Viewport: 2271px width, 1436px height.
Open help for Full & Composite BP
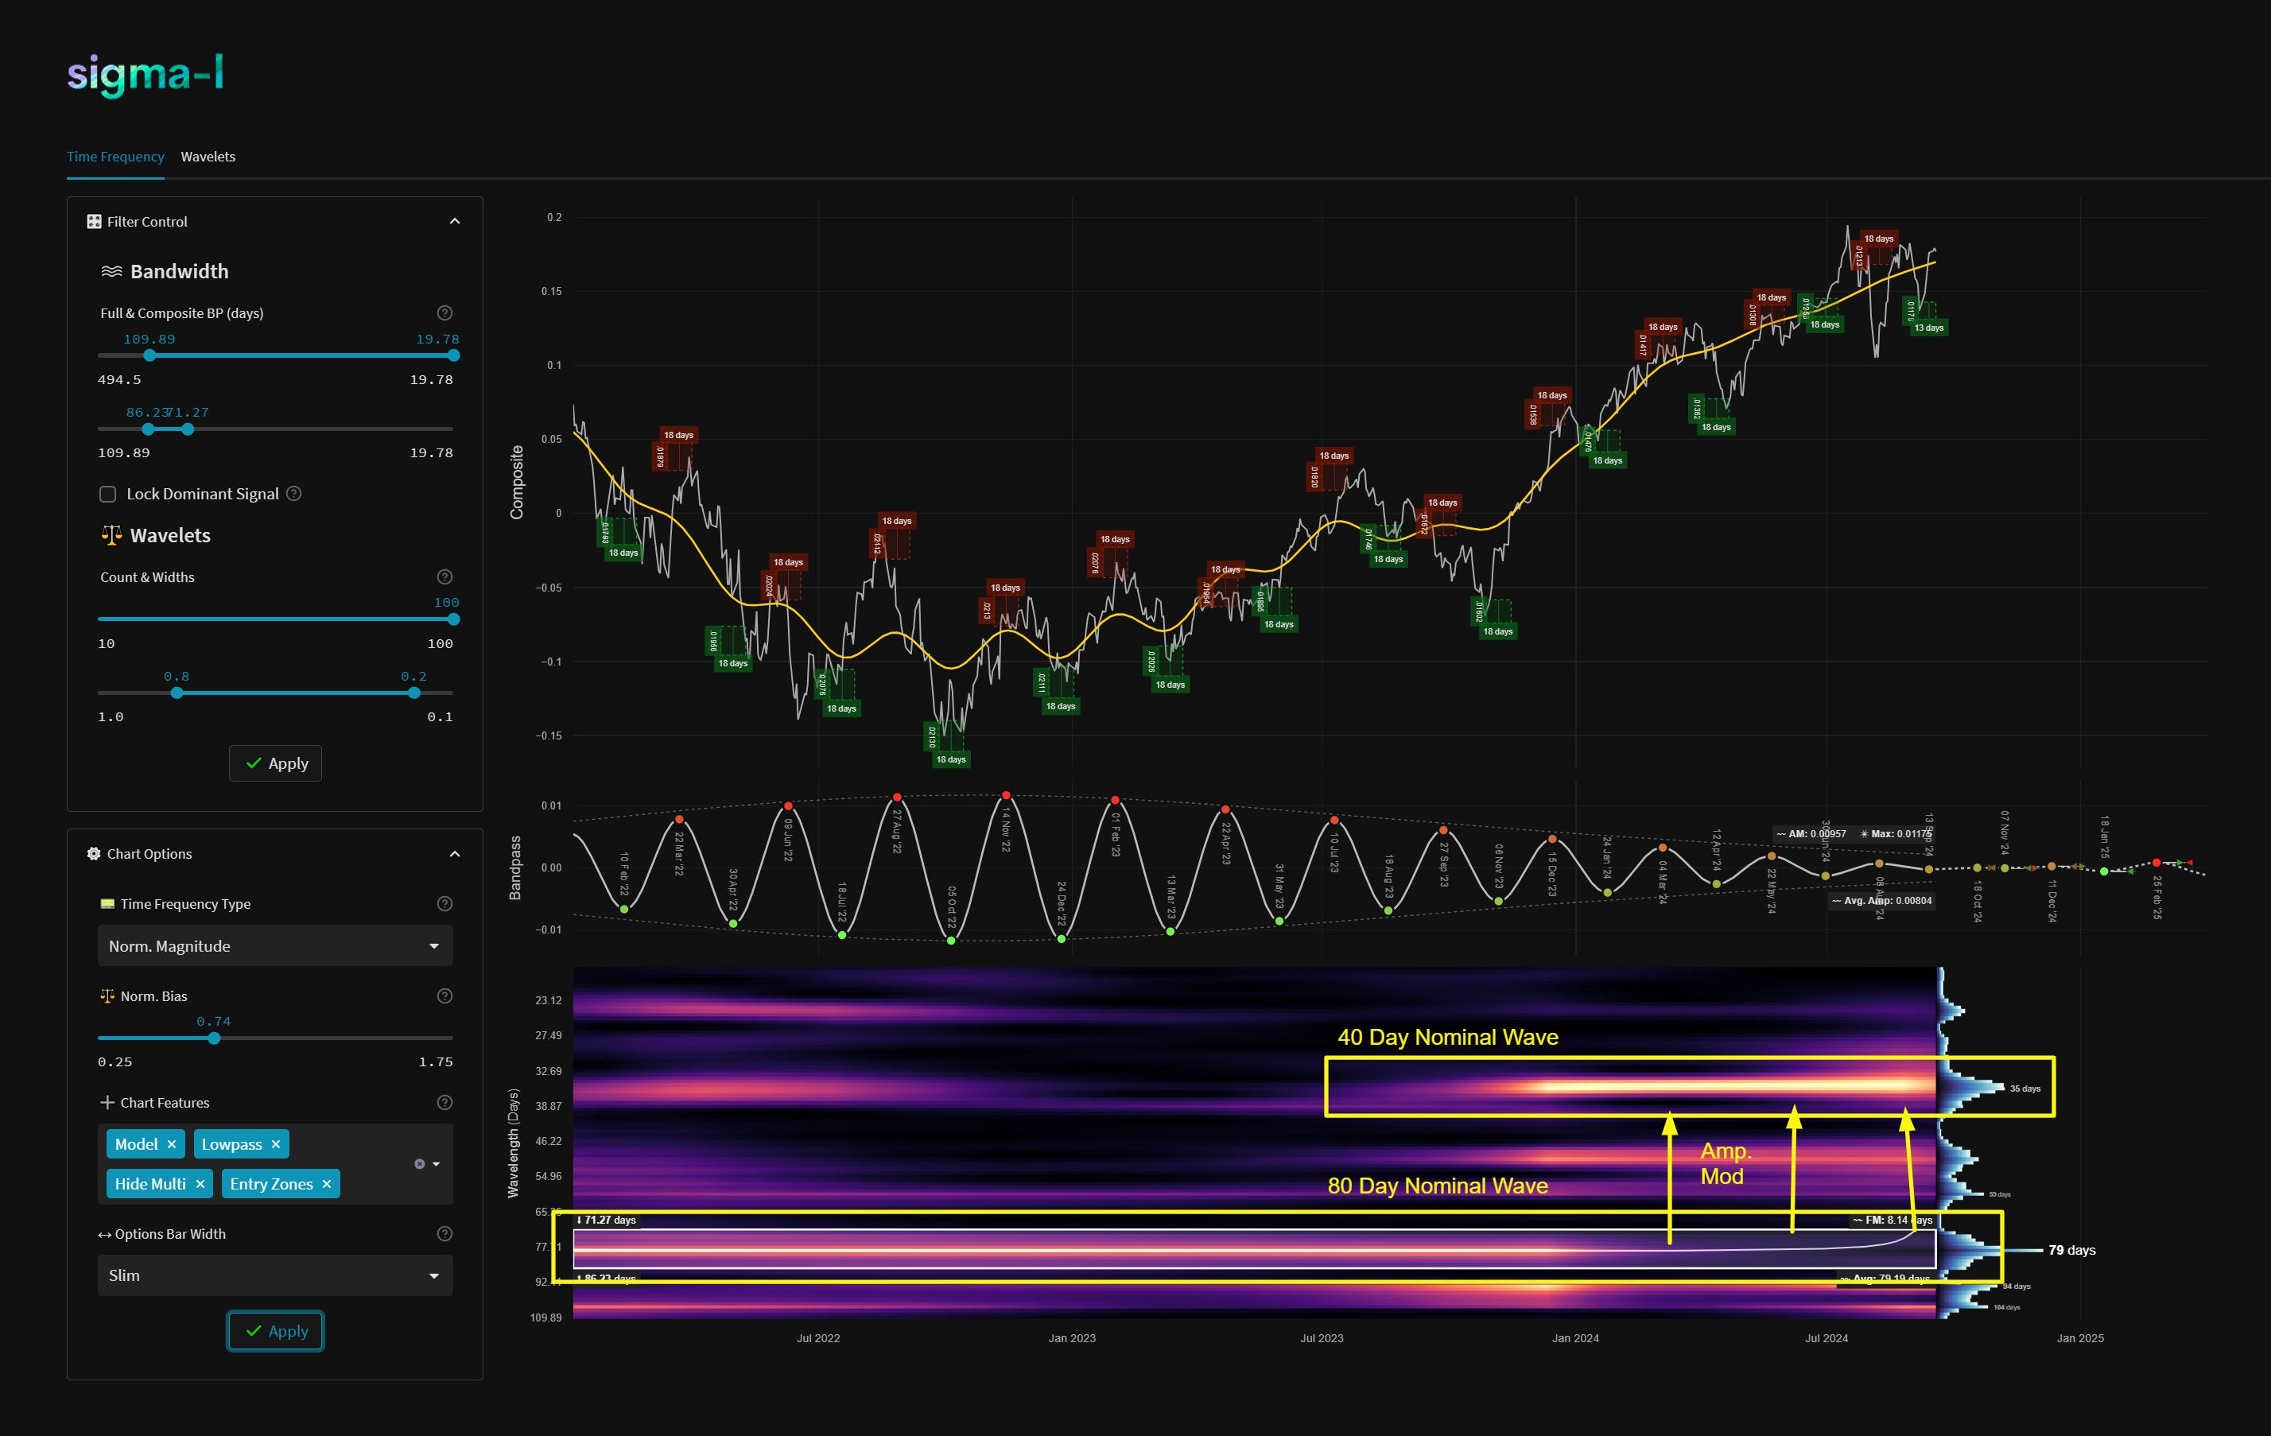coord(445,313)
